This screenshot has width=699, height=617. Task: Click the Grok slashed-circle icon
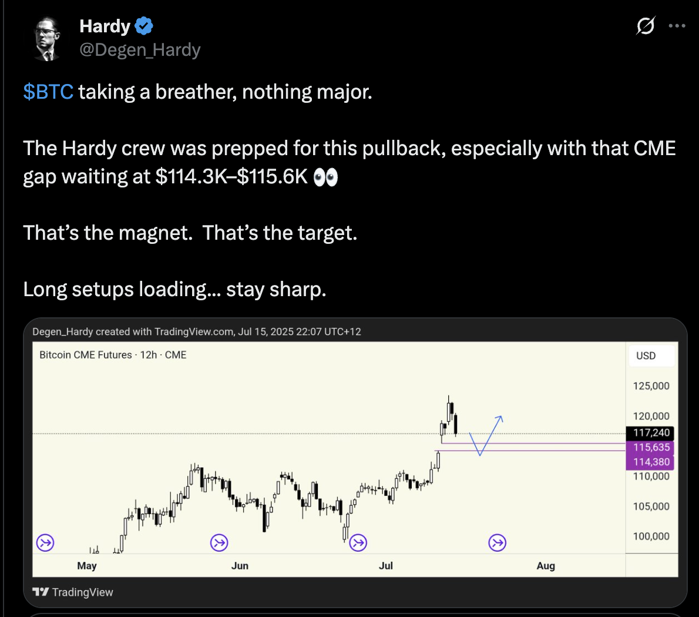click(645, 26)
